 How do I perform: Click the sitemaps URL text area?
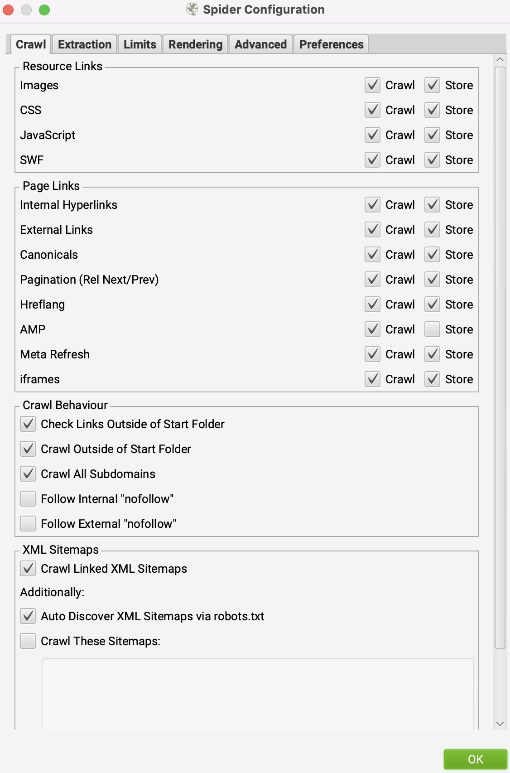(x=257, y=693)
